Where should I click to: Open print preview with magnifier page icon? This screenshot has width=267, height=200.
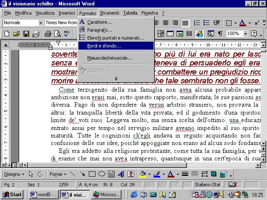(58, 34)
